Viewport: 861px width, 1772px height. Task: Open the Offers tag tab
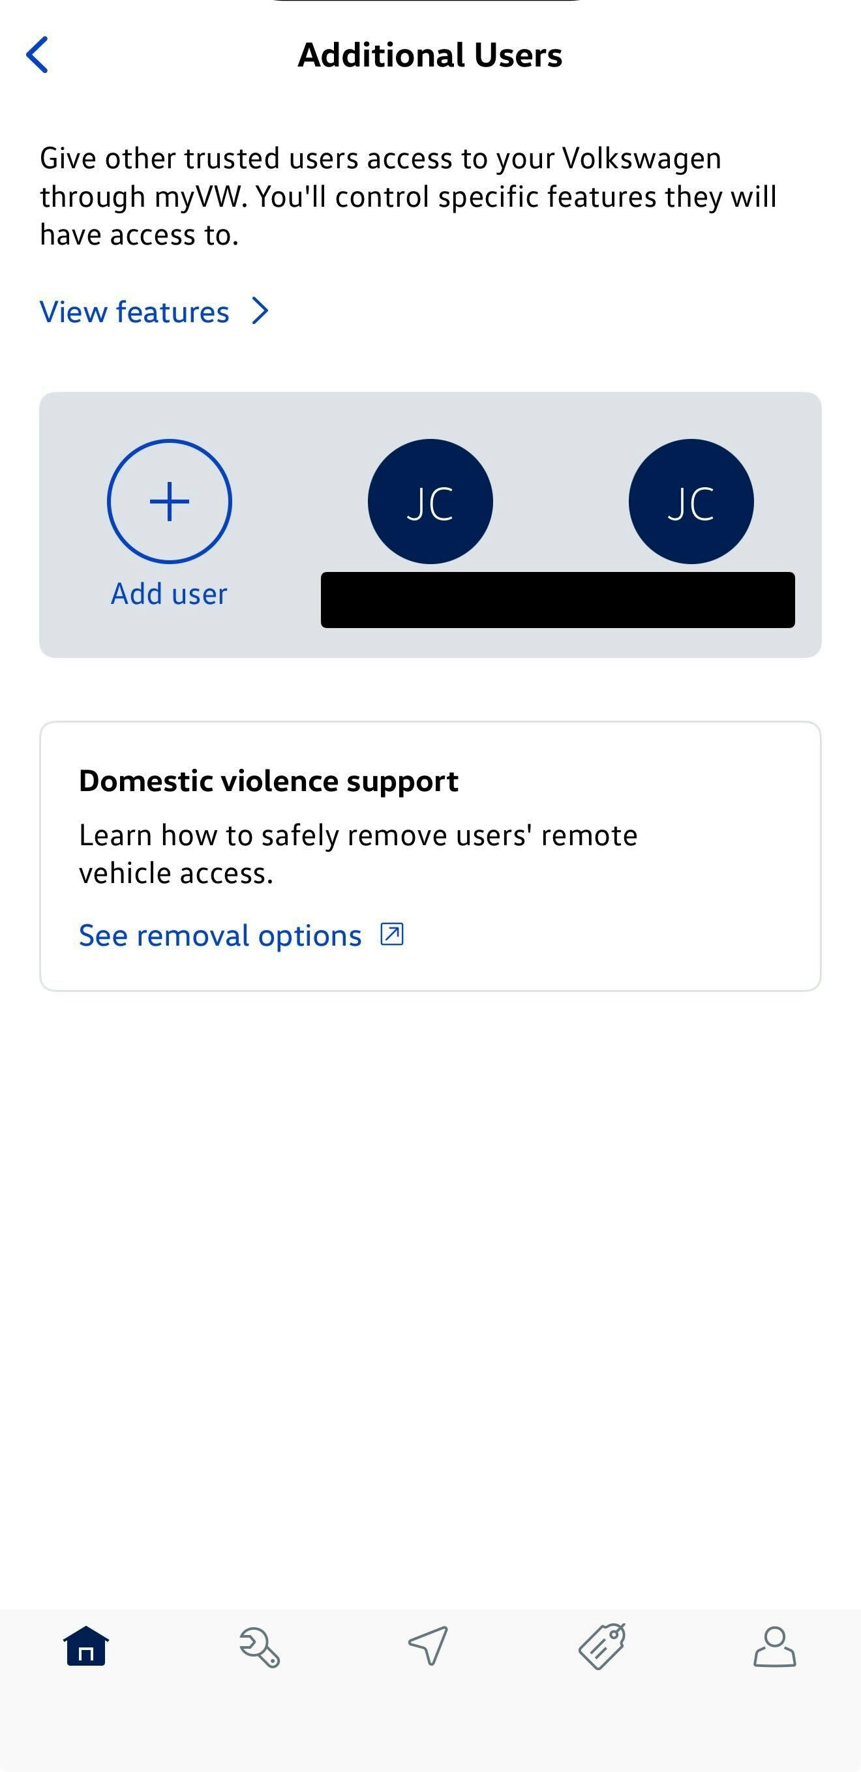pyautogui.click(x=602, y=1645)
